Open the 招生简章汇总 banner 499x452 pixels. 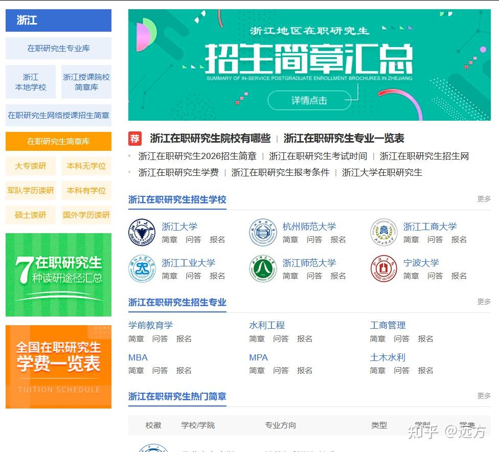(x=309, y=65)
